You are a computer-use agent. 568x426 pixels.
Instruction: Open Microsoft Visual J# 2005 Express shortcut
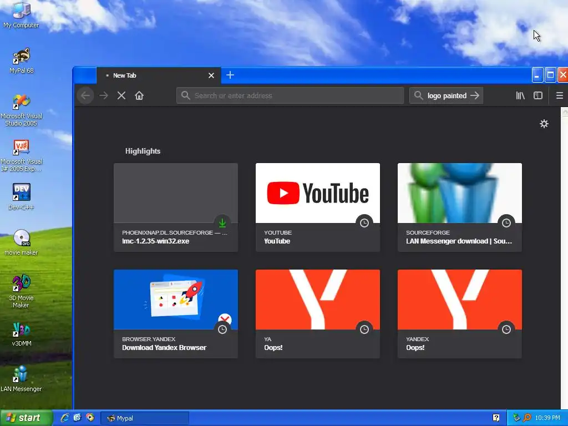[21, 156]
